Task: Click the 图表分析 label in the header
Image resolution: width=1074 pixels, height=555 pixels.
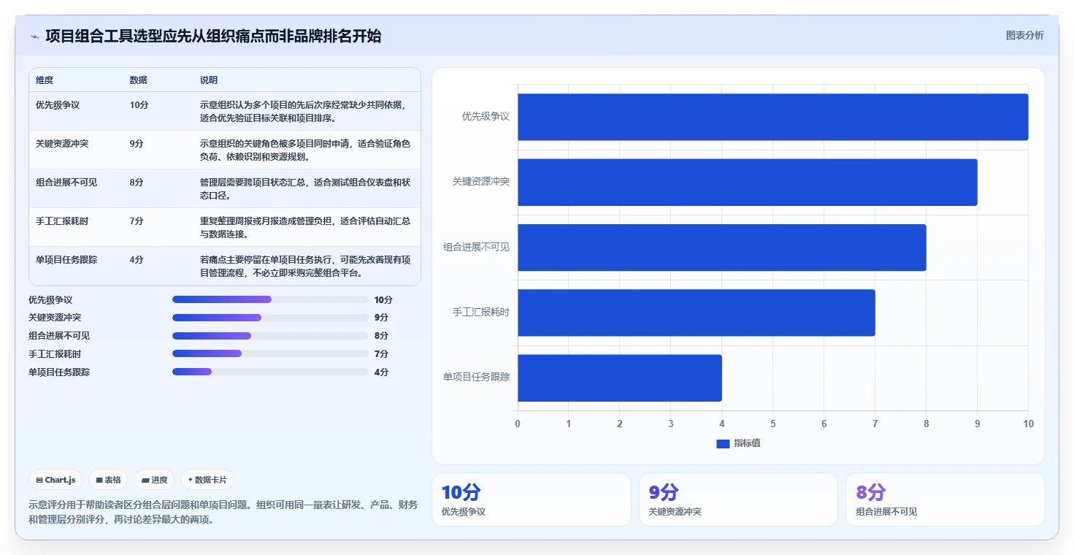Action: [1024, 36]
